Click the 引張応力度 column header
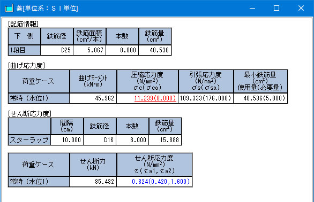The image size is (314, 202). pyautogui.click(x=206, y=81)
